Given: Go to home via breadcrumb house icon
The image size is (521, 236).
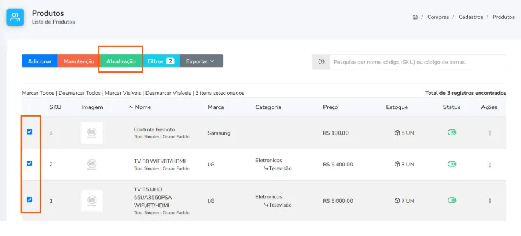Looking at the screenshot, I should tap(415, 17).
